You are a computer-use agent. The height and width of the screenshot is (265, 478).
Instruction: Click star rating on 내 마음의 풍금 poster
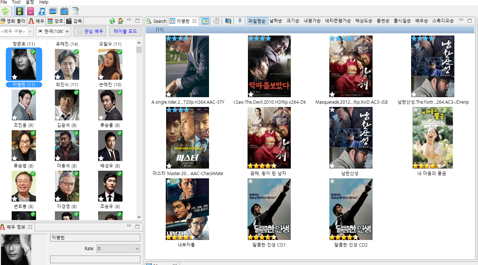coord(427,166)
